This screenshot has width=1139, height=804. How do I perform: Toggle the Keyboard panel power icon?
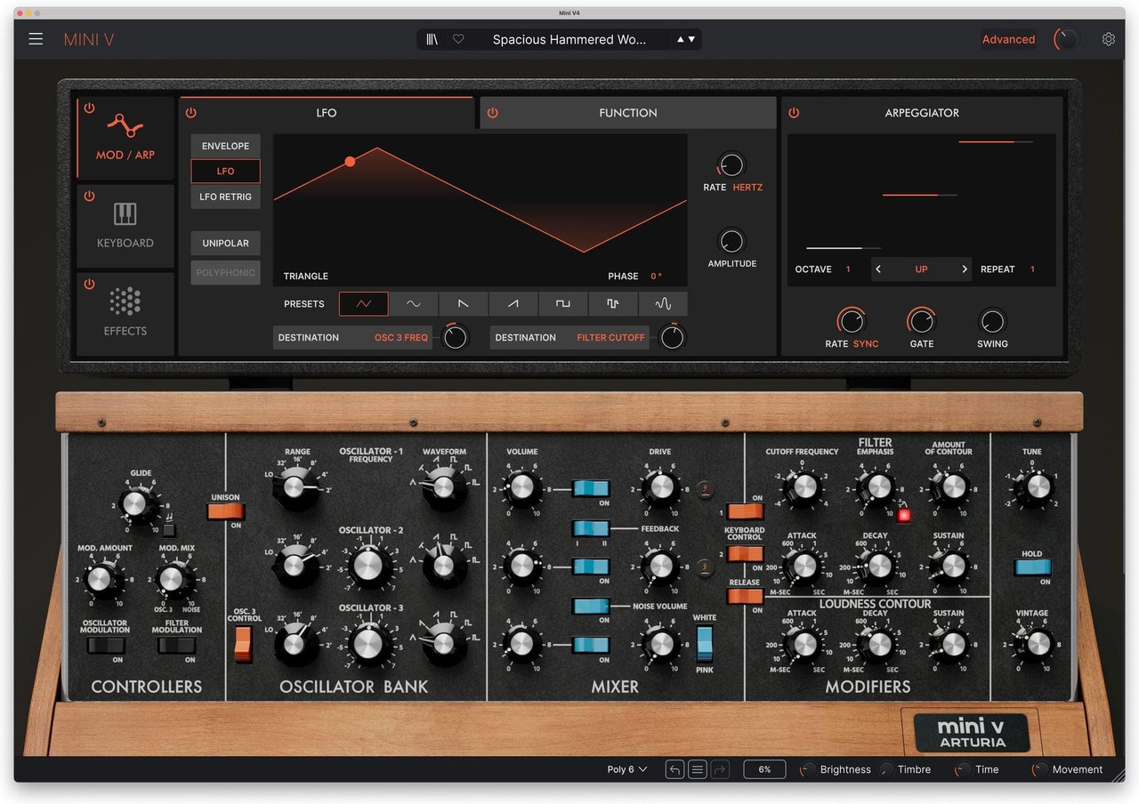tap(89, 196)
